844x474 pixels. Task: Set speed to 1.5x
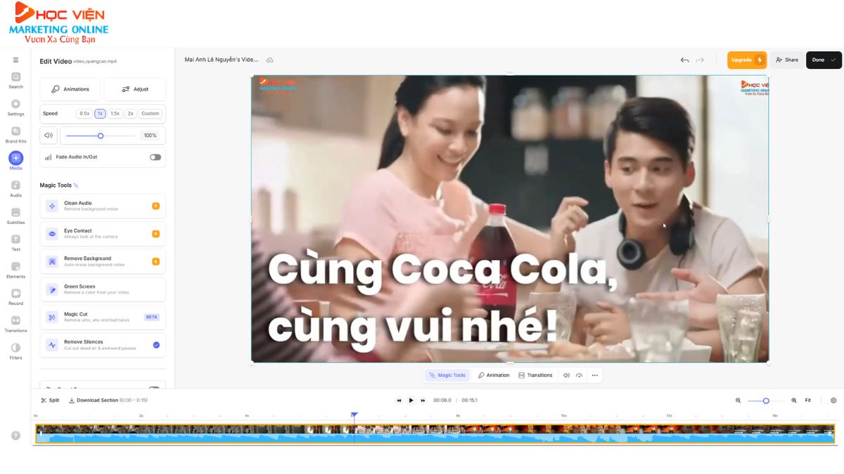click(x=115, y=114)
